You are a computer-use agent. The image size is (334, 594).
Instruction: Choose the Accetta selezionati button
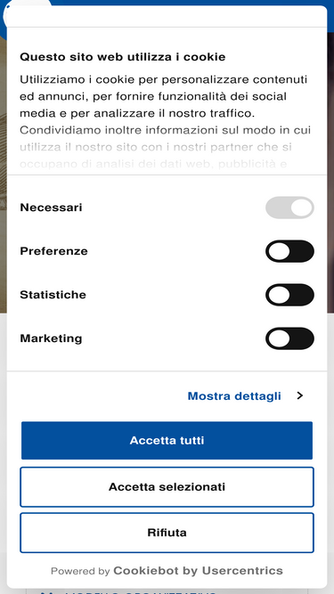pos(167,487)
